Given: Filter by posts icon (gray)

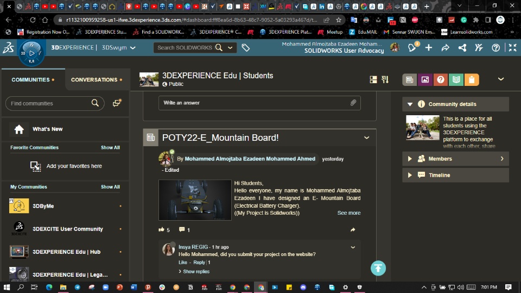Looking at the screenshot, I should pyautogui.click(x=410, y=79).
